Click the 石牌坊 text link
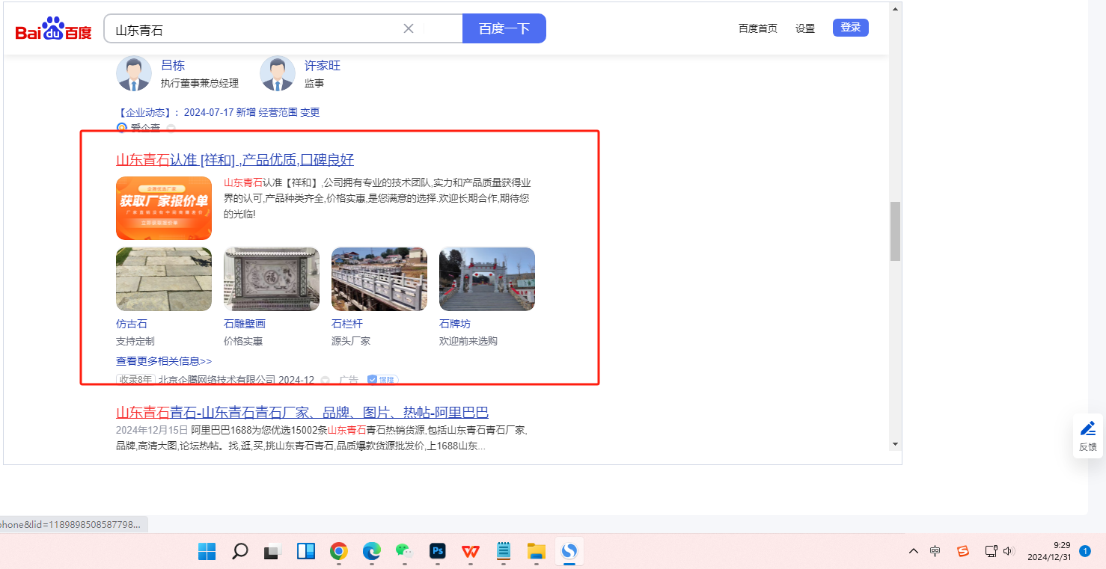The image size is (1106, 569). tap(455, 324)
